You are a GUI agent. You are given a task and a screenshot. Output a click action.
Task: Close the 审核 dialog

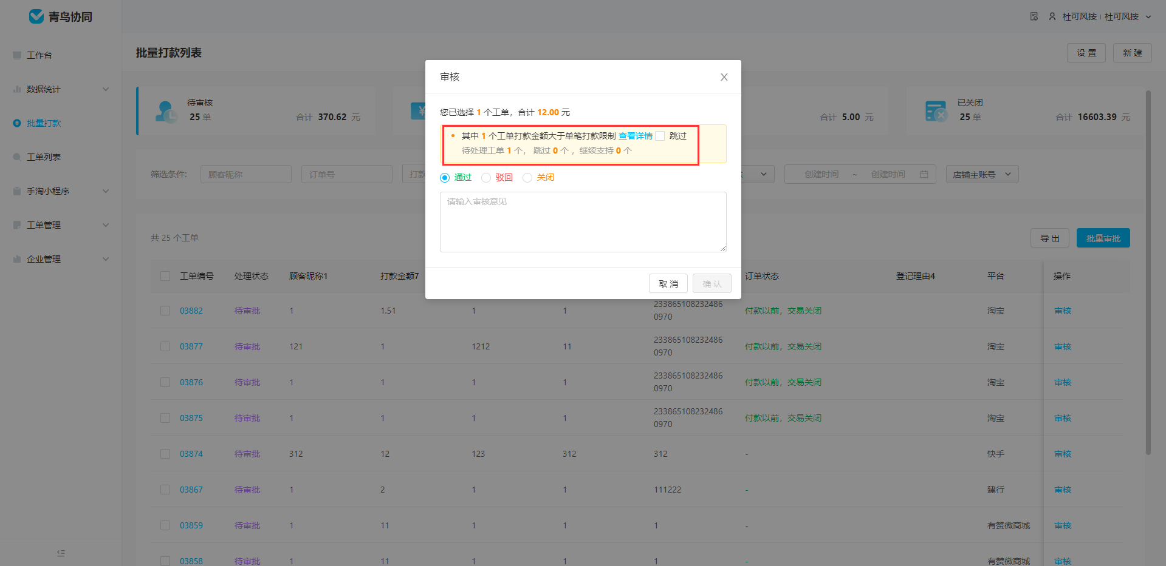coord(724,77)
